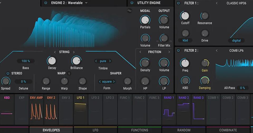Screen dimensions: 253x133
Task: Toggle Engine 2 power button
Action: 46,3
